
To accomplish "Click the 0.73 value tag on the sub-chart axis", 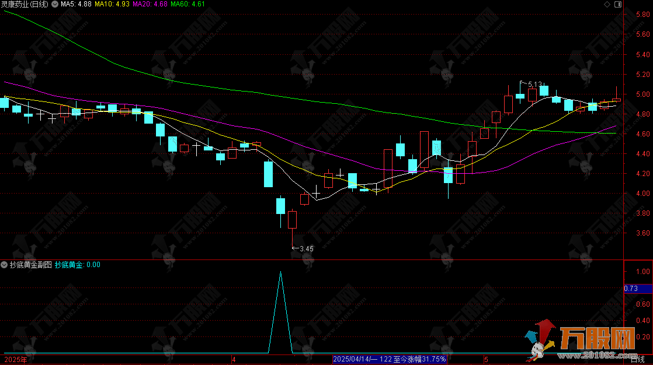I will point(638,289).
